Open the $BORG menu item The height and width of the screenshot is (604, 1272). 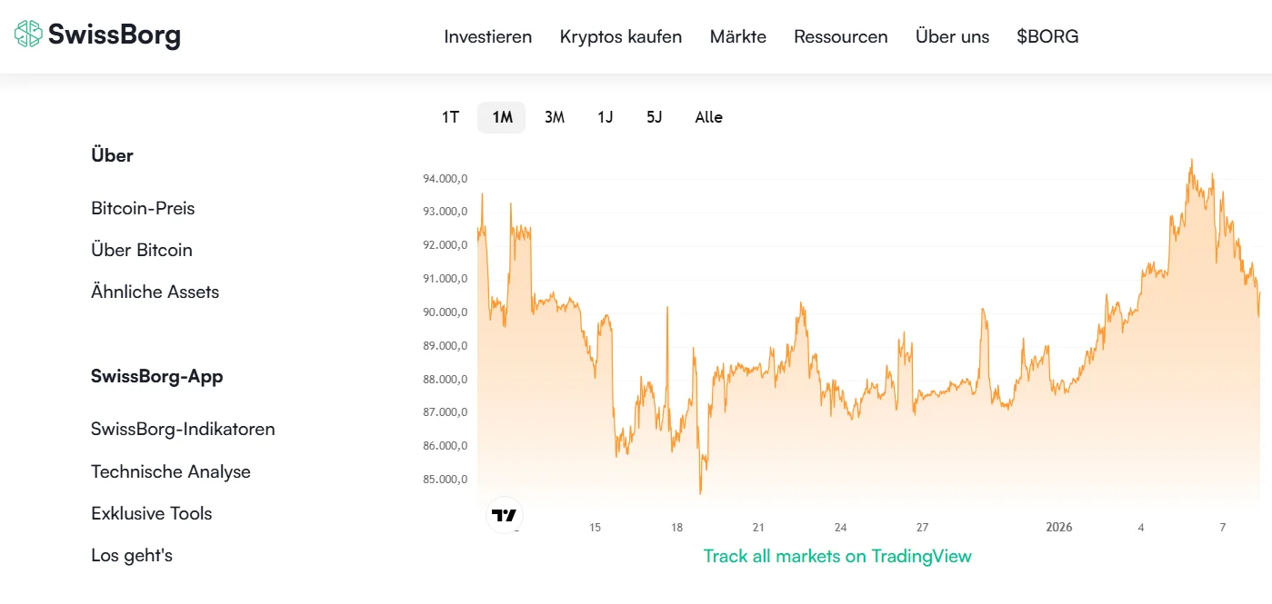click(x=1048, y=36)
